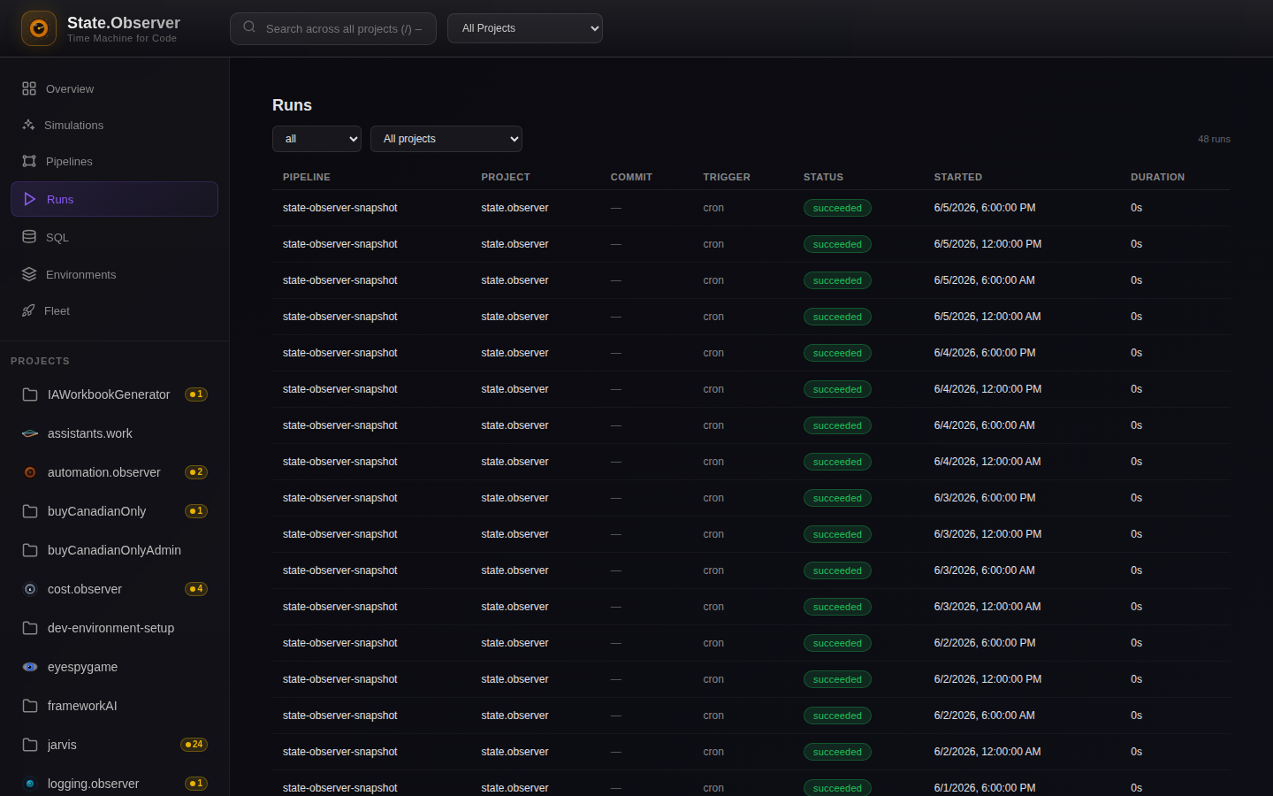The image size is (1273, 796).
Task: Click the assistants.work project icon
Action: pyautogui.click(x=30, y=433)
